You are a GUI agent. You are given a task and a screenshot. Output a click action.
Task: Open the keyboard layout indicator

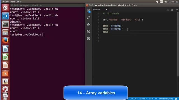pyautogui.click(x=161, y=2)
